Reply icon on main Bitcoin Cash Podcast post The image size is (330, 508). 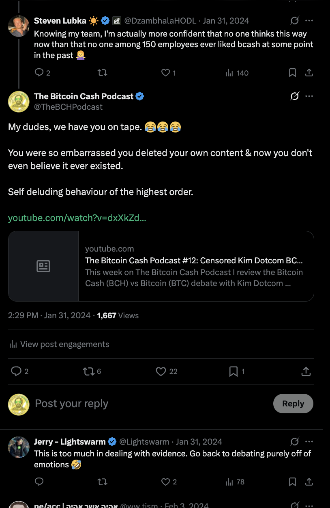16,371
